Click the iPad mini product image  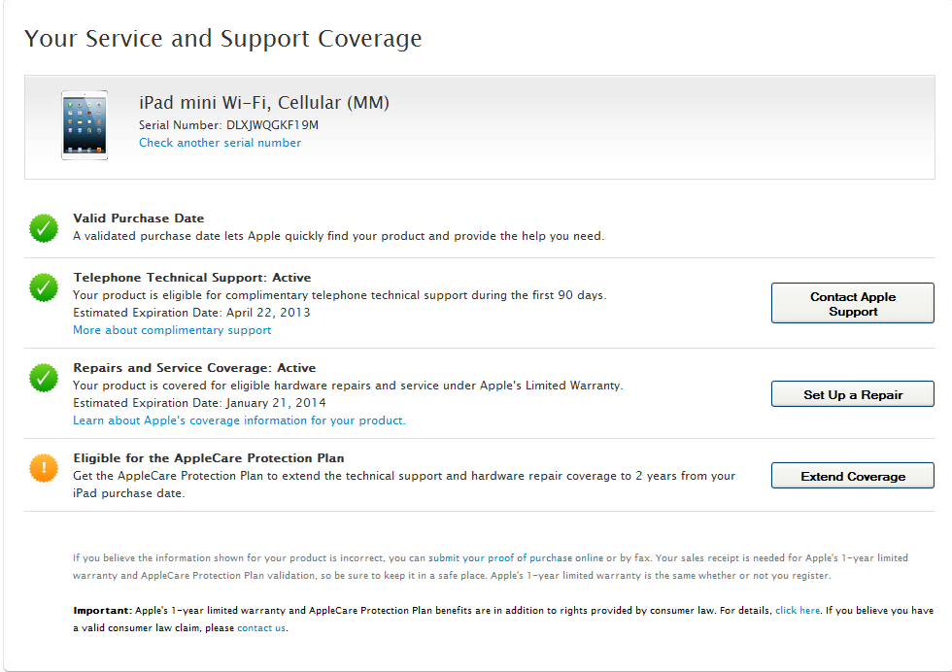85,125
